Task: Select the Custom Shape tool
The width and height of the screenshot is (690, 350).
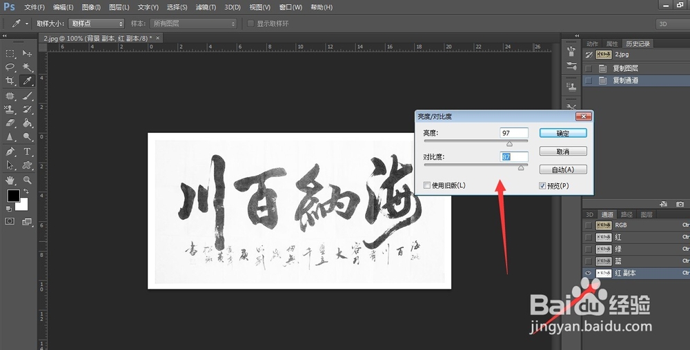Action: (28, 165)
